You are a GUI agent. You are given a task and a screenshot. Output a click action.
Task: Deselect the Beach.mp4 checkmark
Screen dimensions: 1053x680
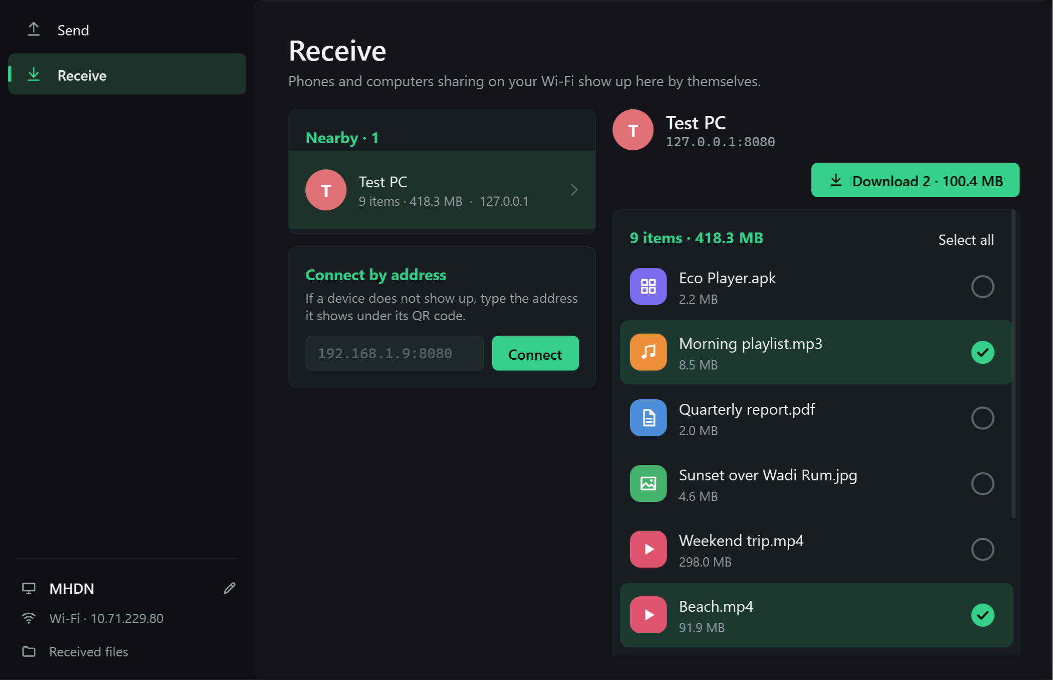[x=982, y=615]
